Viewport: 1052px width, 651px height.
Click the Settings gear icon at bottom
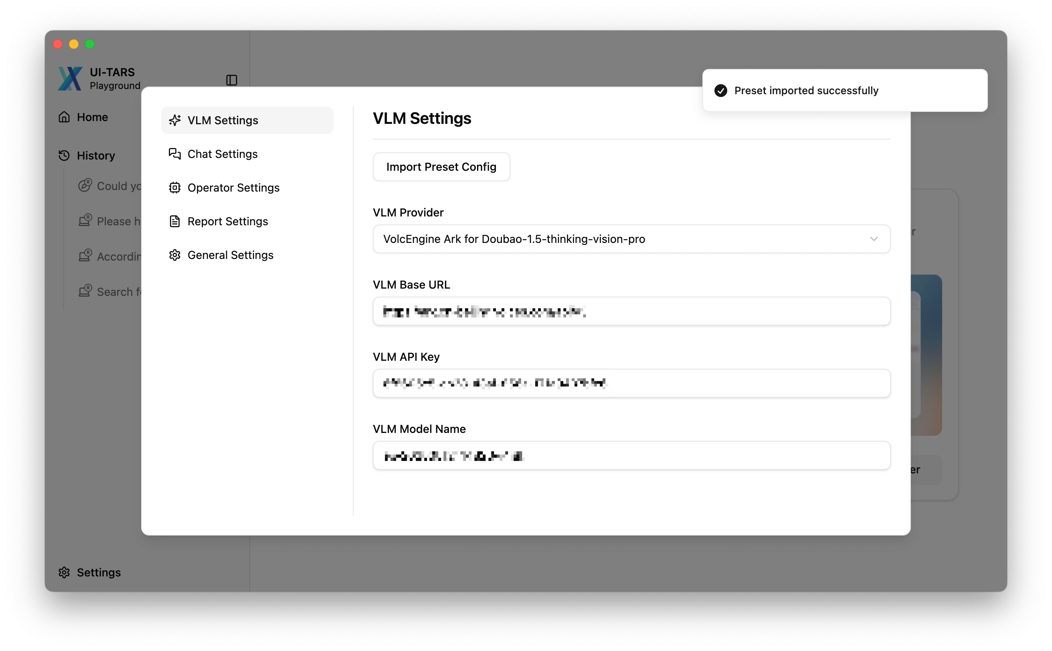64,572
